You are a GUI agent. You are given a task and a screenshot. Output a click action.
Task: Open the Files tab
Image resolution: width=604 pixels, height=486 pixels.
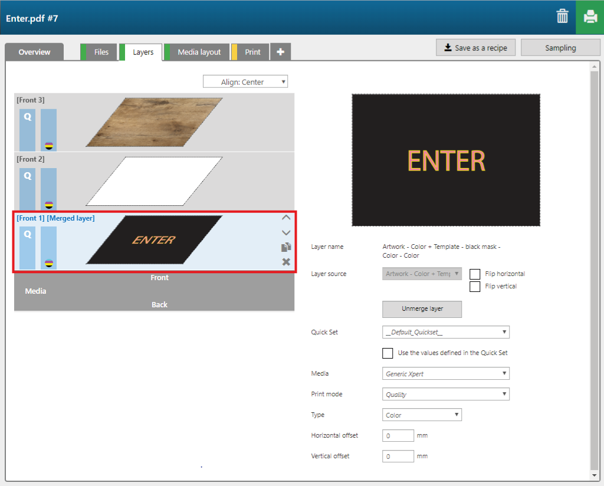[101, 52]
